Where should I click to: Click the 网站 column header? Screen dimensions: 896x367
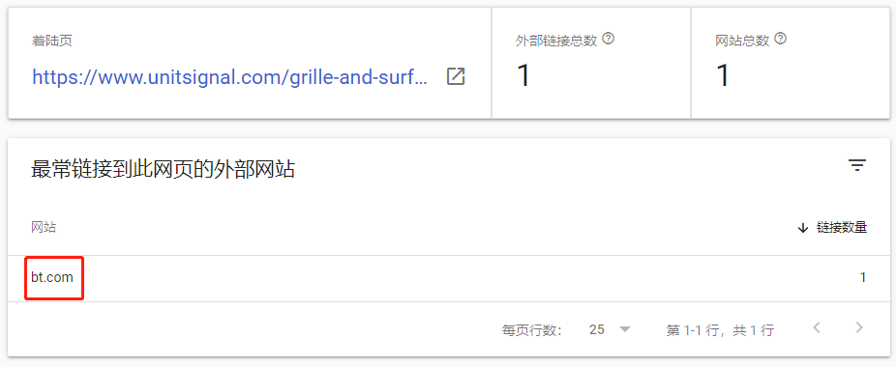pyautogui.click(x=44, y=227)
